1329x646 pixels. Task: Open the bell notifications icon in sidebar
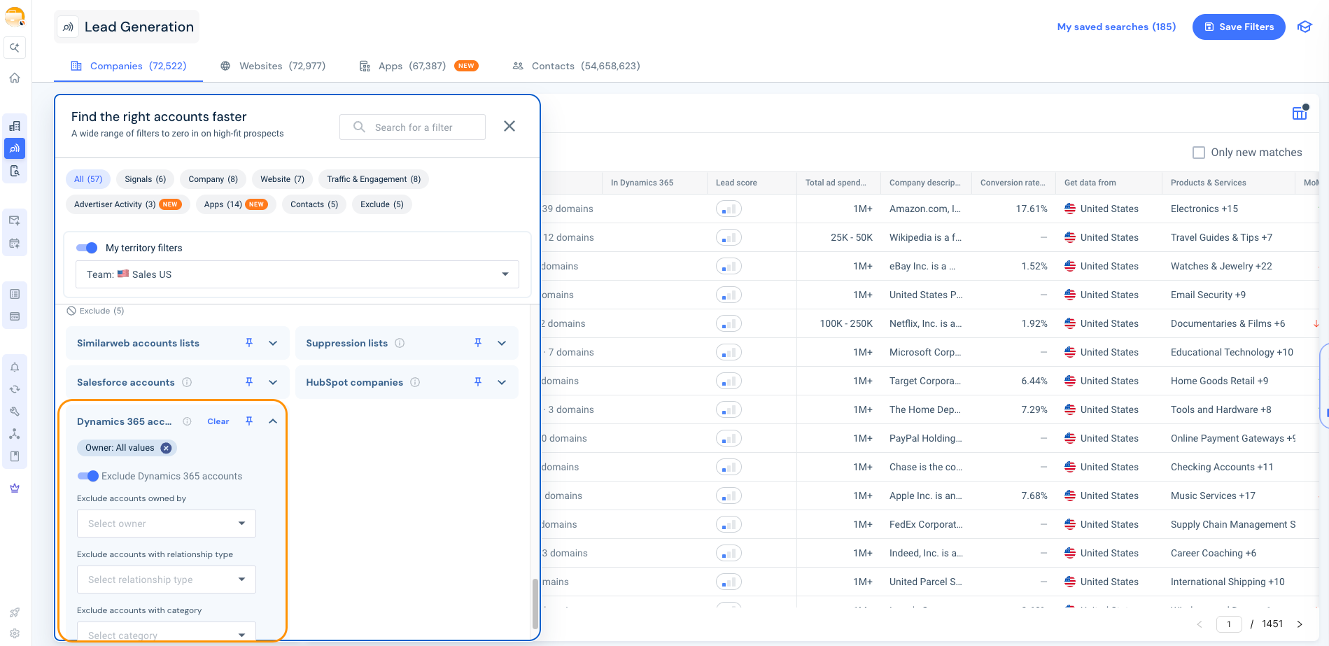pyautogui.click(x=15, y=367)
